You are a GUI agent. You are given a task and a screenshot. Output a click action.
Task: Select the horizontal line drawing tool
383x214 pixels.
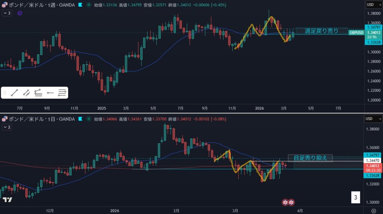(x=50, y=93)
